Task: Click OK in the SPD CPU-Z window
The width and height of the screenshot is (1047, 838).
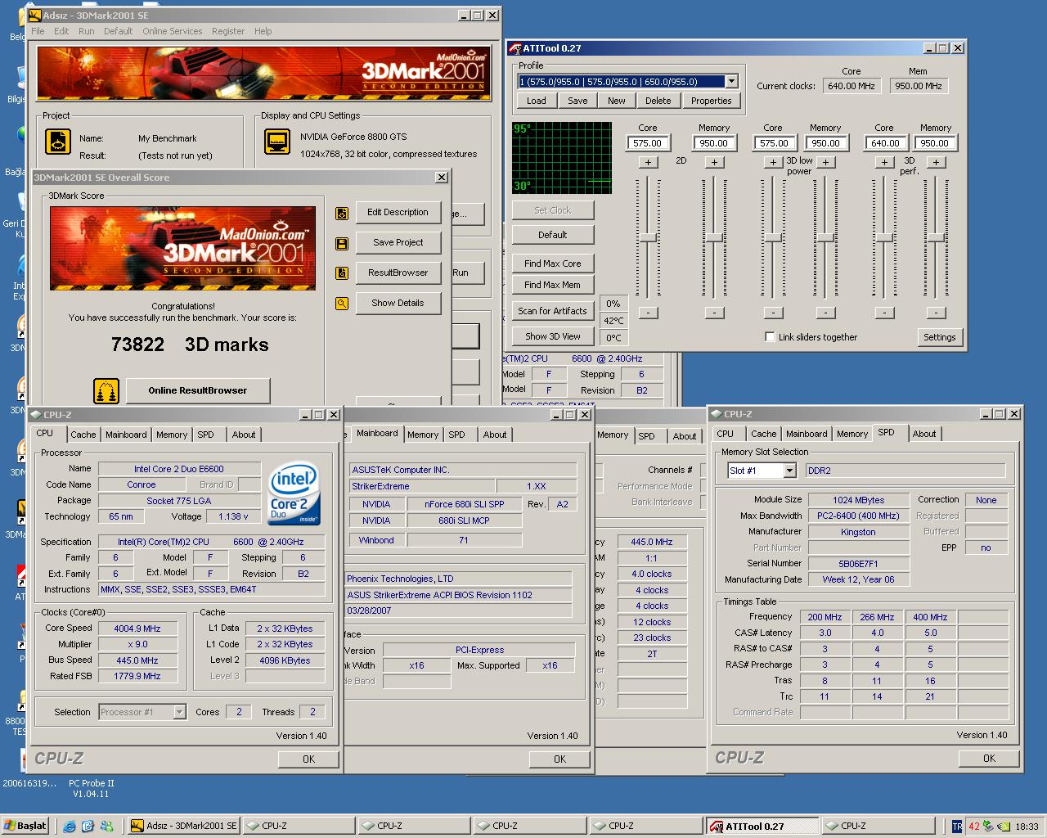Action: [x=989, y=759]
